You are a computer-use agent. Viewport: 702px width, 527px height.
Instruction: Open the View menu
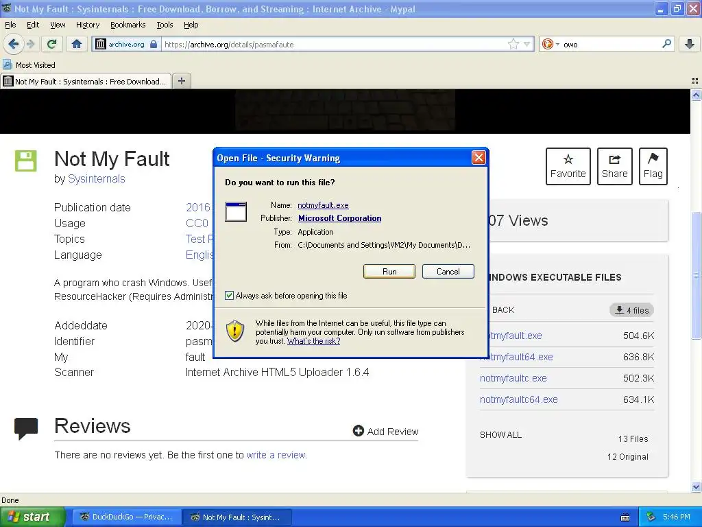[x=58, y=25]
